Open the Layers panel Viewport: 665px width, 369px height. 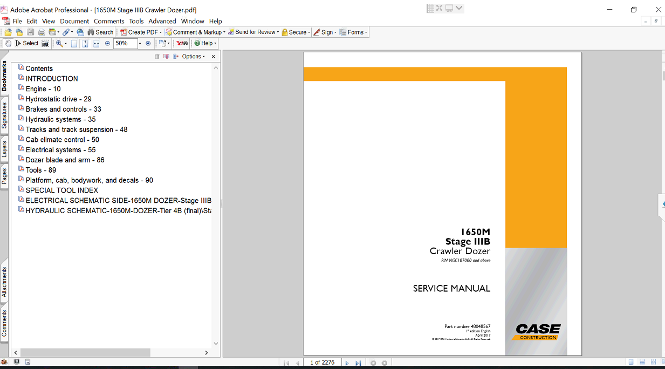[x=4, y=146]
